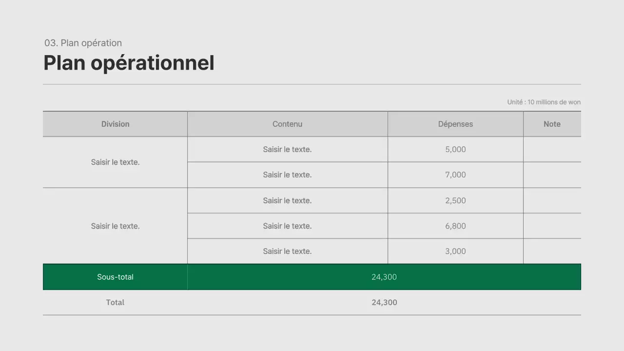Click the cell showing 7,000
The image size is (624, 351).
click(x=455, y=175)
